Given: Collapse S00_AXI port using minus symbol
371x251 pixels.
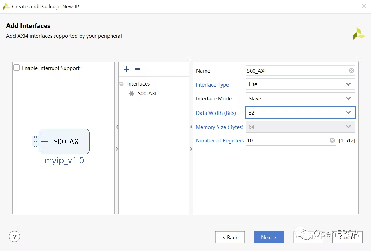Looking at the screenshot, I should [45, 141].
